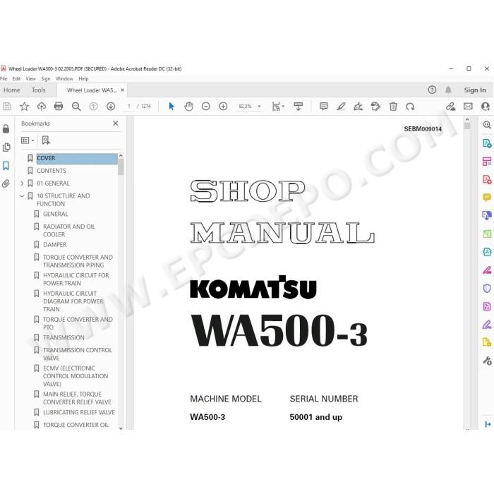Open More Tools wrench icon
Viewport: 494px width, 494px height.
[487, 360]
